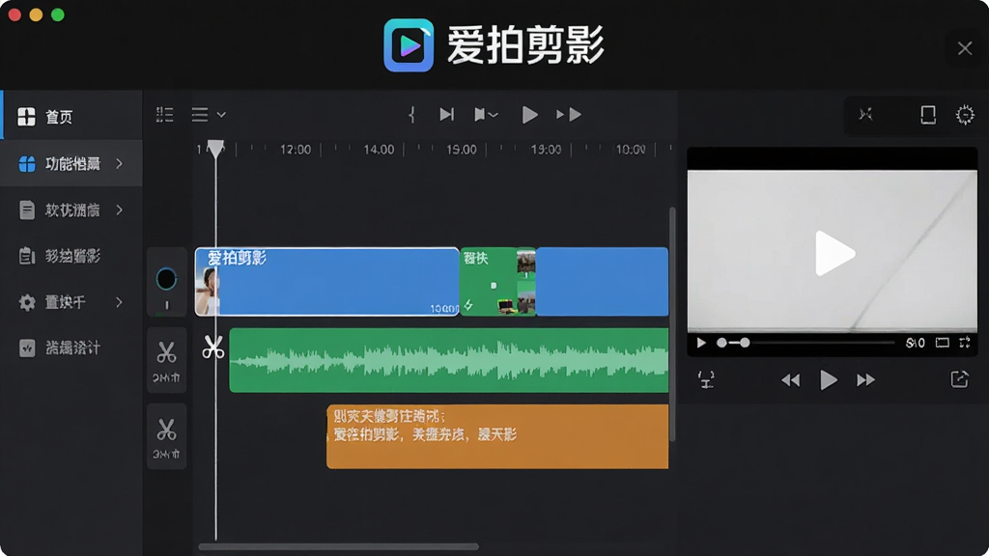Screen dimensions: 989x556
Task: Expand the chevron beside the gear sidebar item
Action: coord(119,302)
